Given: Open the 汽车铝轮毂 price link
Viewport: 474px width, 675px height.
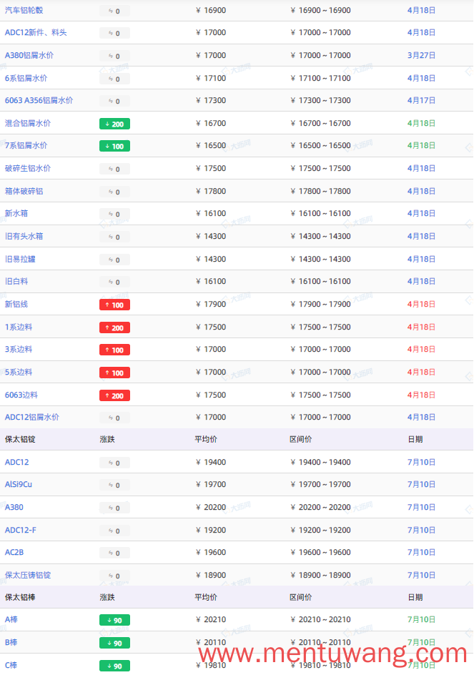Looking at the screenshot, I should (x=24, y=10).
